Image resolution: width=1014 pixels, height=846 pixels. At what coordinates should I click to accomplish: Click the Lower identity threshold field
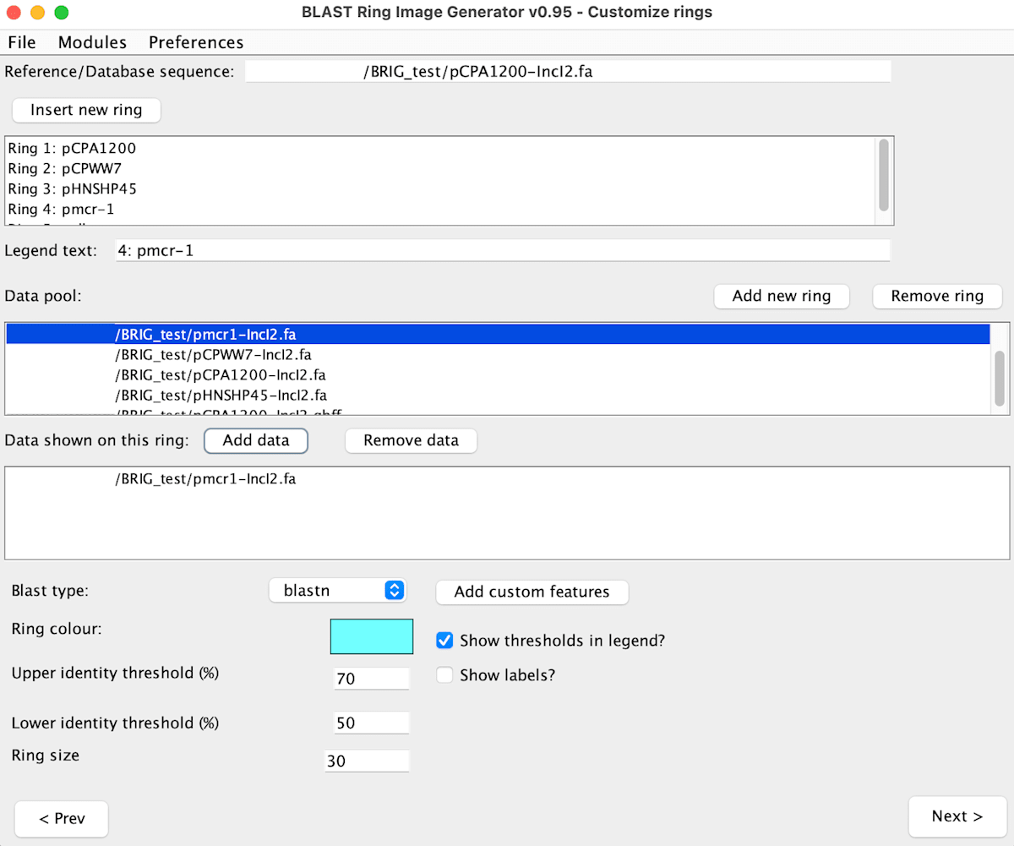pos(372,723)
